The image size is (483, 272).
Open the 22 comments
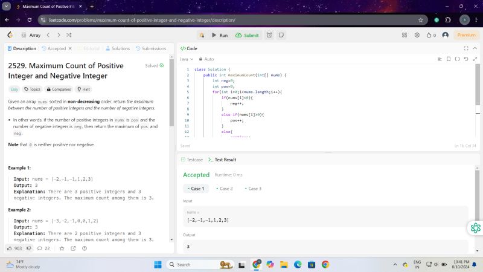click(x=43, y=248)
